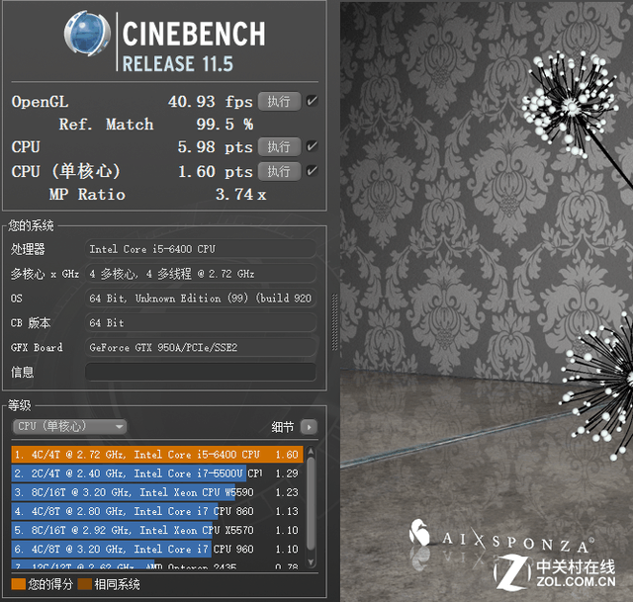Click the OpenGL score 40.93 fps
633x602 pixels.
tap(211, 102)
